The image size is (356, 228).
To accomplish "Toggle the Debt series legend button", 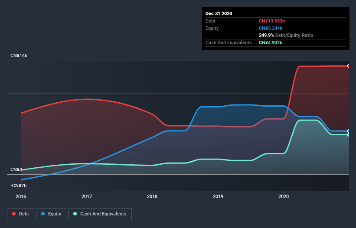I will click(20, 214).
